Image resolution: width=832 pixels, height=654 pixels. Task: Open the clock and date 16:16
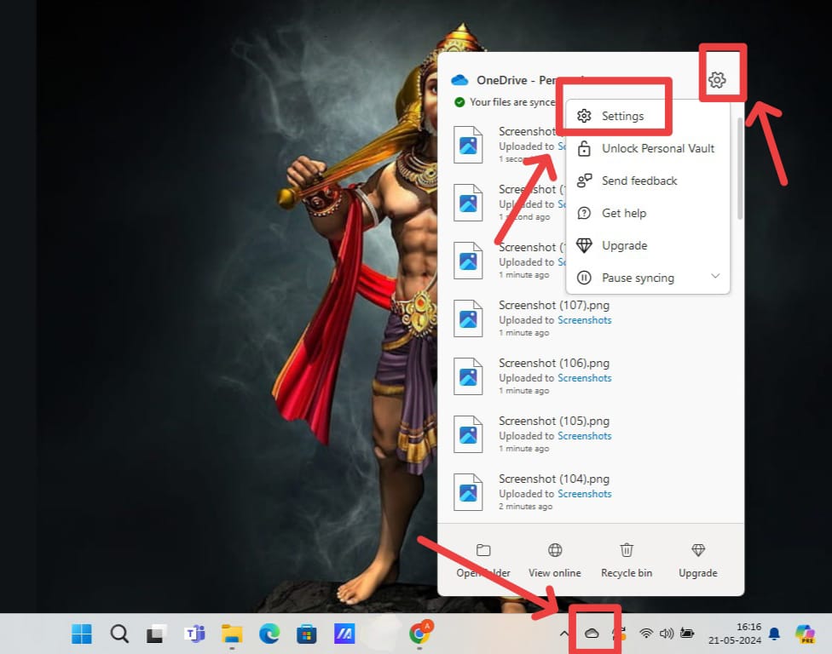coord(735,634)
